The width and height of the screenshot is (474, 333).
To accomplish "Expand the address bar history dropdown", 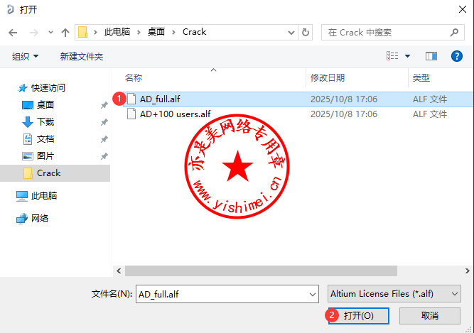I will (x=291, y=32).
